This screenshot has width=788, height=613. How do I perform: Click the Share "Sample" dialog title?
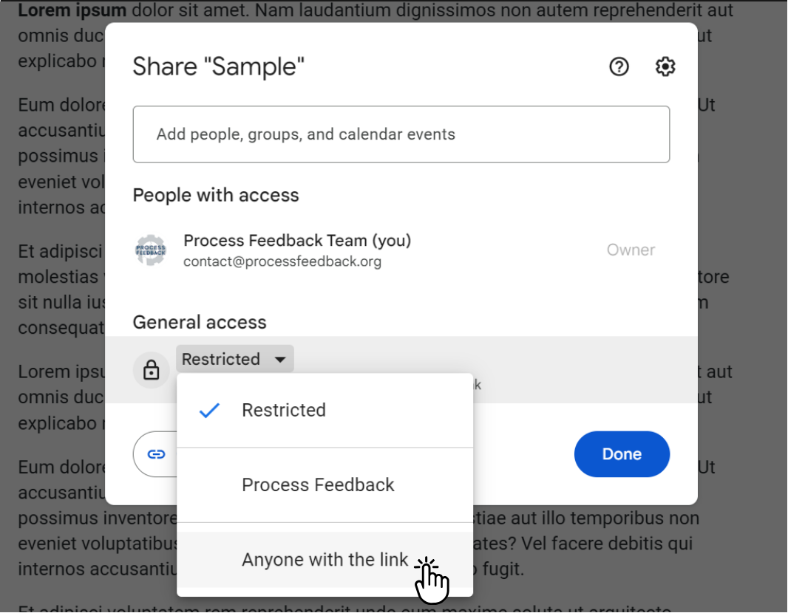coord(218,67)
